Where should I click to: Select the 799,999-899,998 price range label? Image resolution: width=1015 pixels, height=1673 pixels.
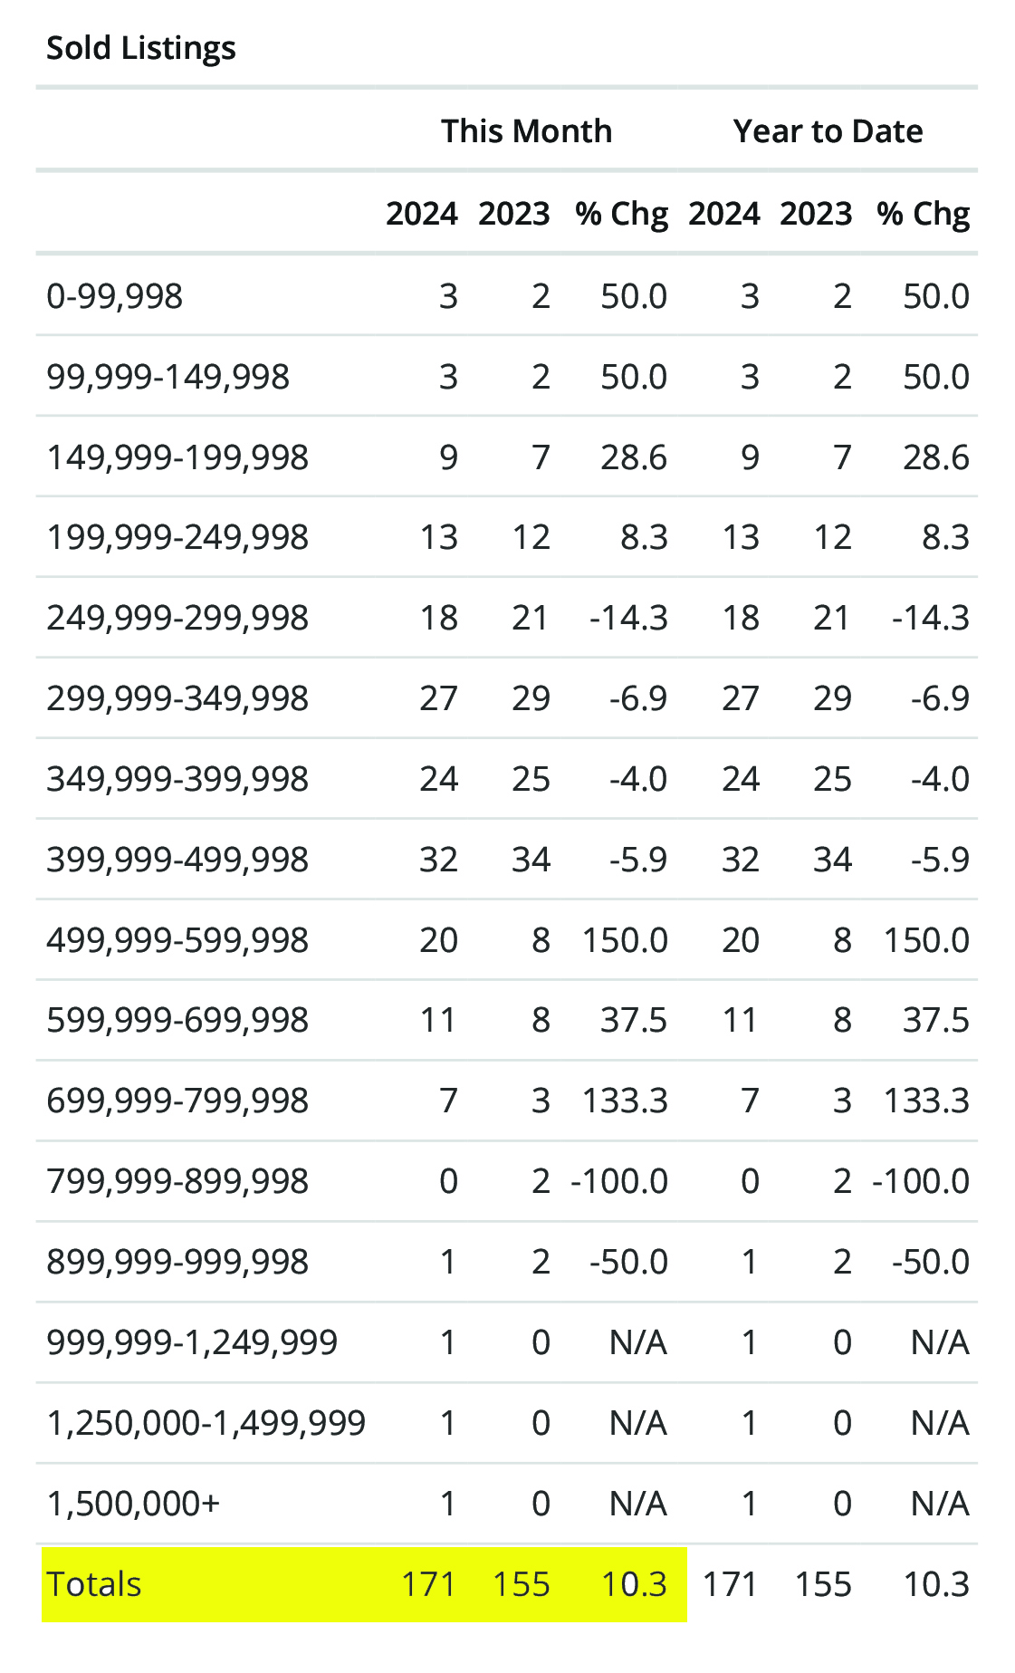177,1181
